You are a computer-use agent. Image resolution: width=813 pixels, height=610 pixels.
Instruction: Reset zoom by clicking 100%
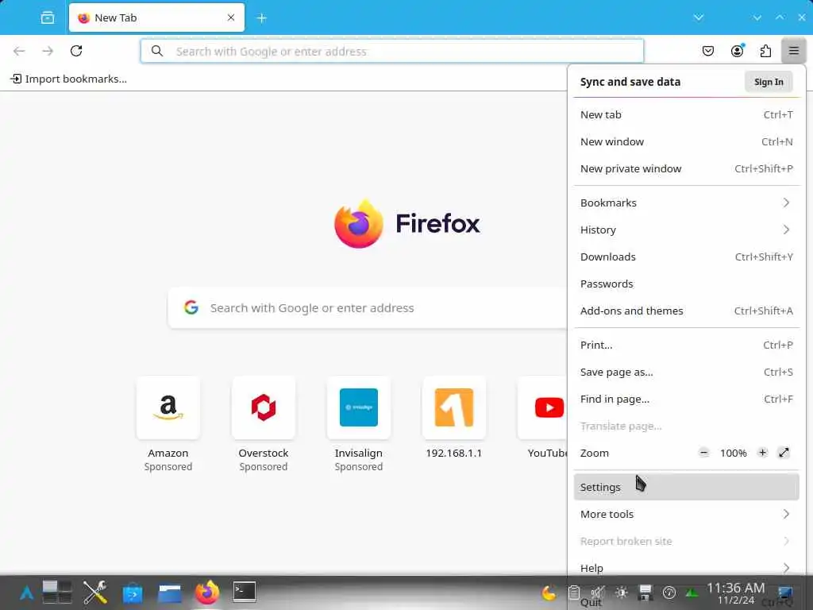pos(733,453)
